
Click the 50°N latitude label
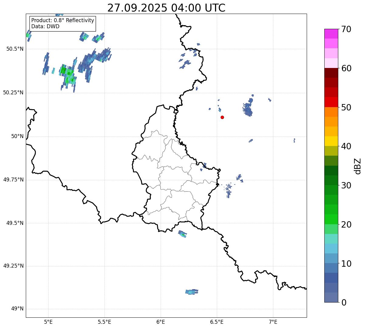point(17,137)
